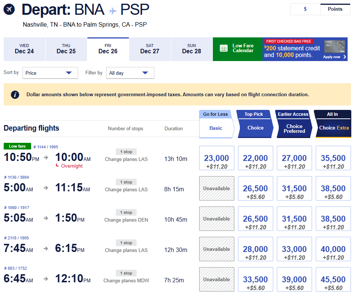Open flight # 2118 / 1905 details
355x296 pixels.
pos(17,238)
